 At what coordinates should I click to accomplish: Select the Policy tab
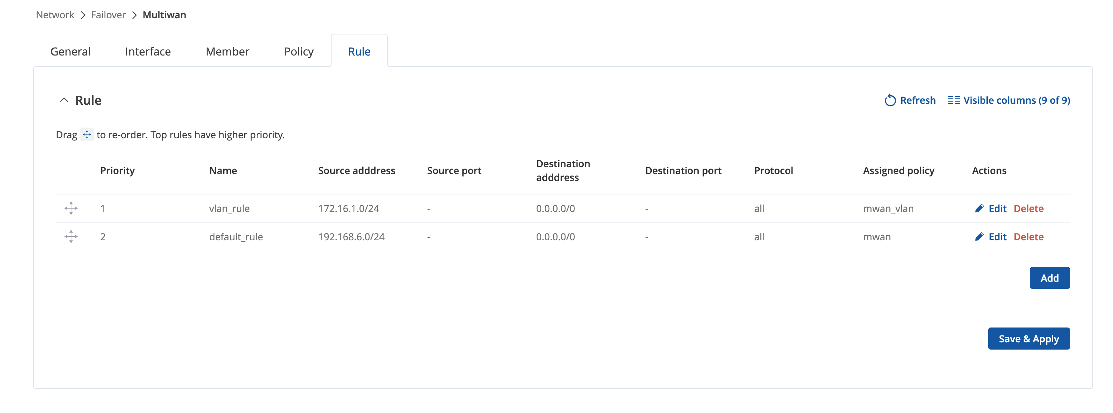[x=298, y=51]
